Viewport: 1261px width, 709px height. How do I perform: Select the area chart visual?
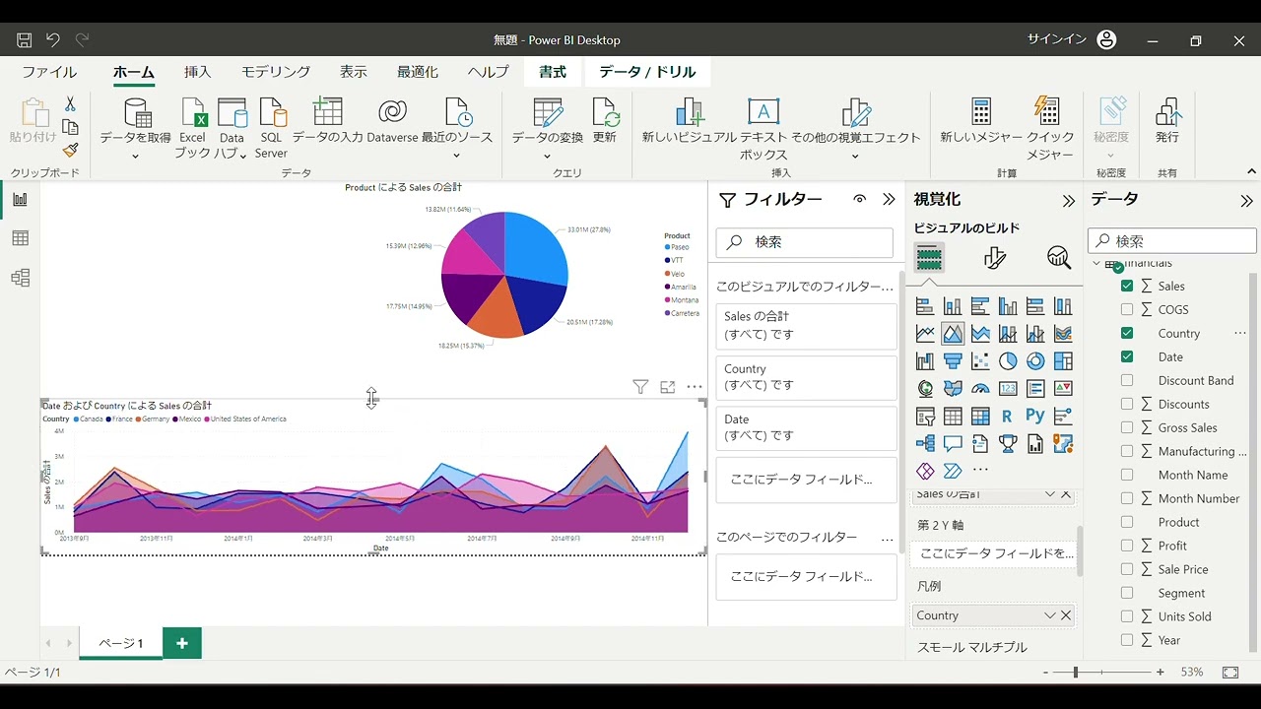pos(953,334)
